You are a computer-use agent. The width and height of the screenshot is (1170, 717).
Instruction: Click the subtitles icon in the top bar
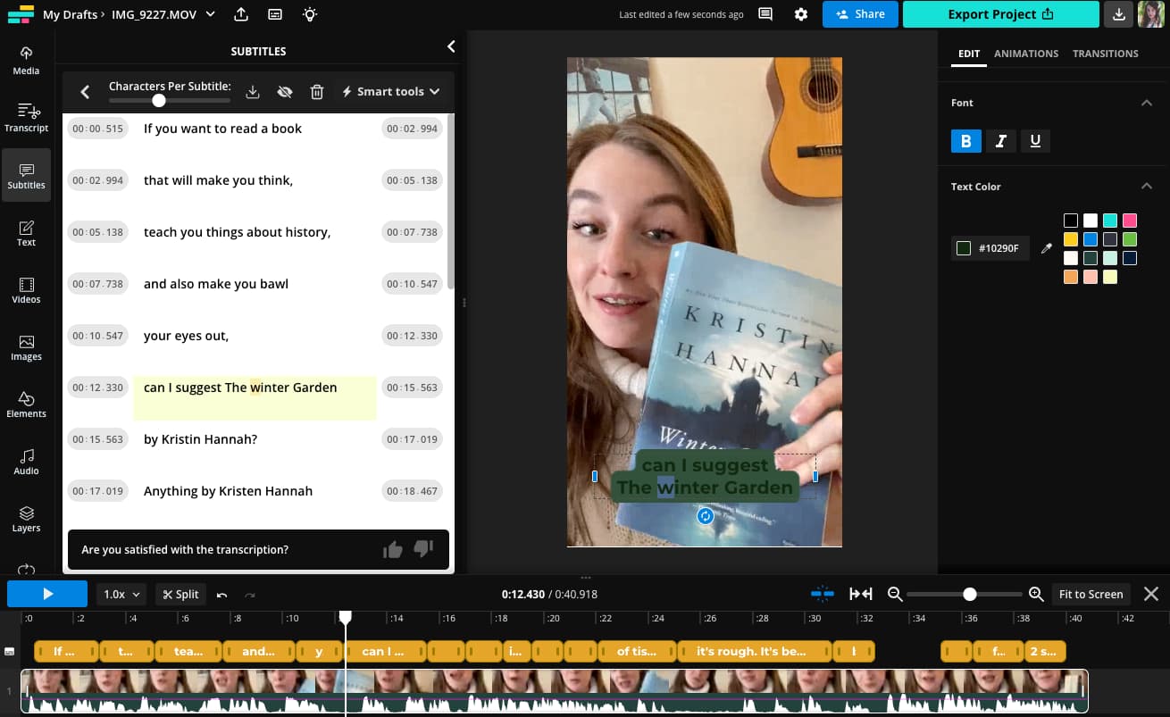click(x=275, y=14)
